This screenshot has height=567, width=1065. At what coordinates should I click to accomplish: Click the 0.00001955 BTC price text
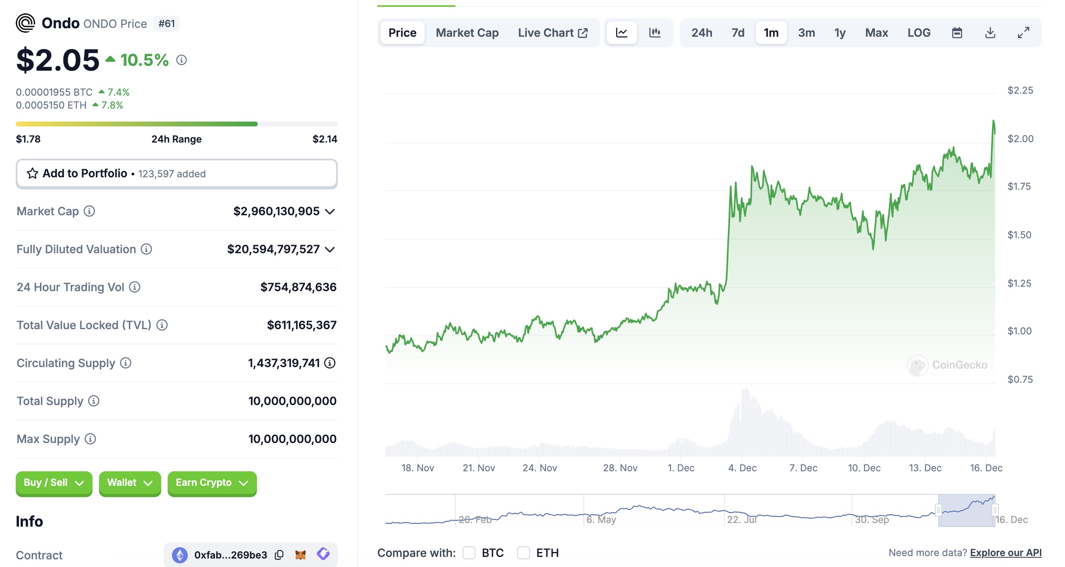point(54,92)
